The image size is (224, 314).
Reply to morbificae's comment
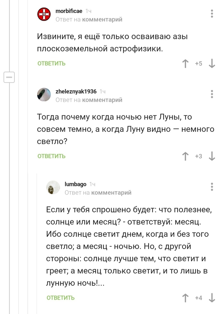tap(52, 64)
